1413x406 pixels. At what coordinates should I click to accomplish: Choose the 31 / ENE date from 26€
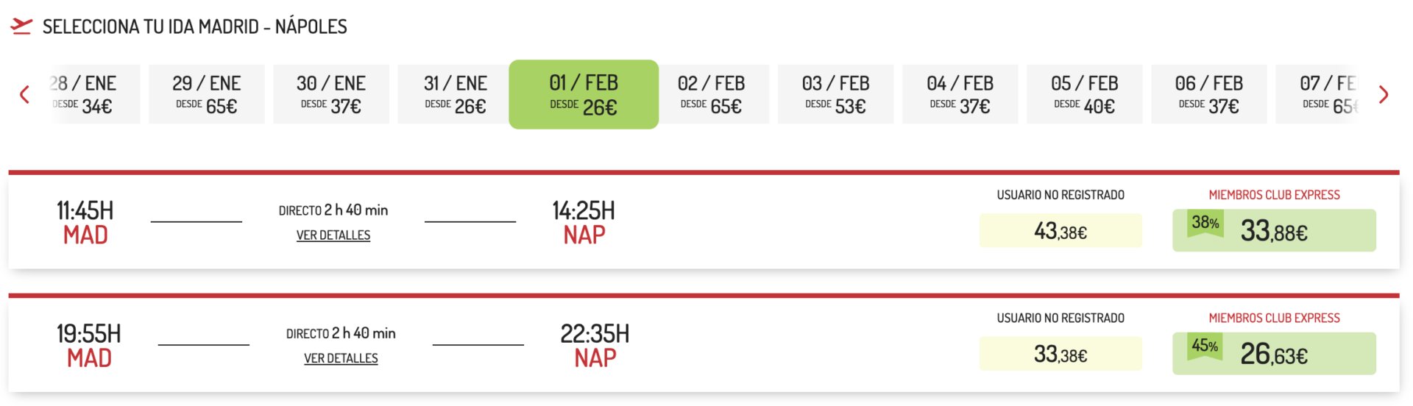pos(455,94)
